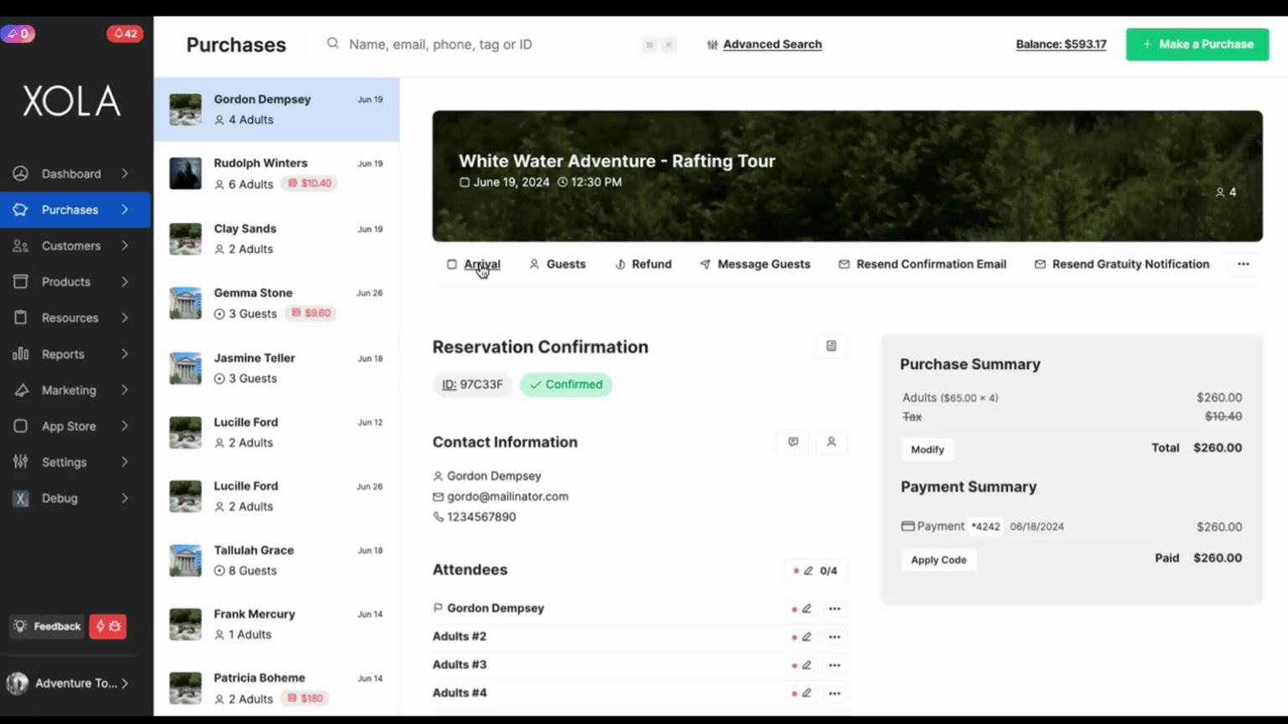Viewport: 1288px width, 724px height.
Task: Click the Customers people icon
Action: 21,246
